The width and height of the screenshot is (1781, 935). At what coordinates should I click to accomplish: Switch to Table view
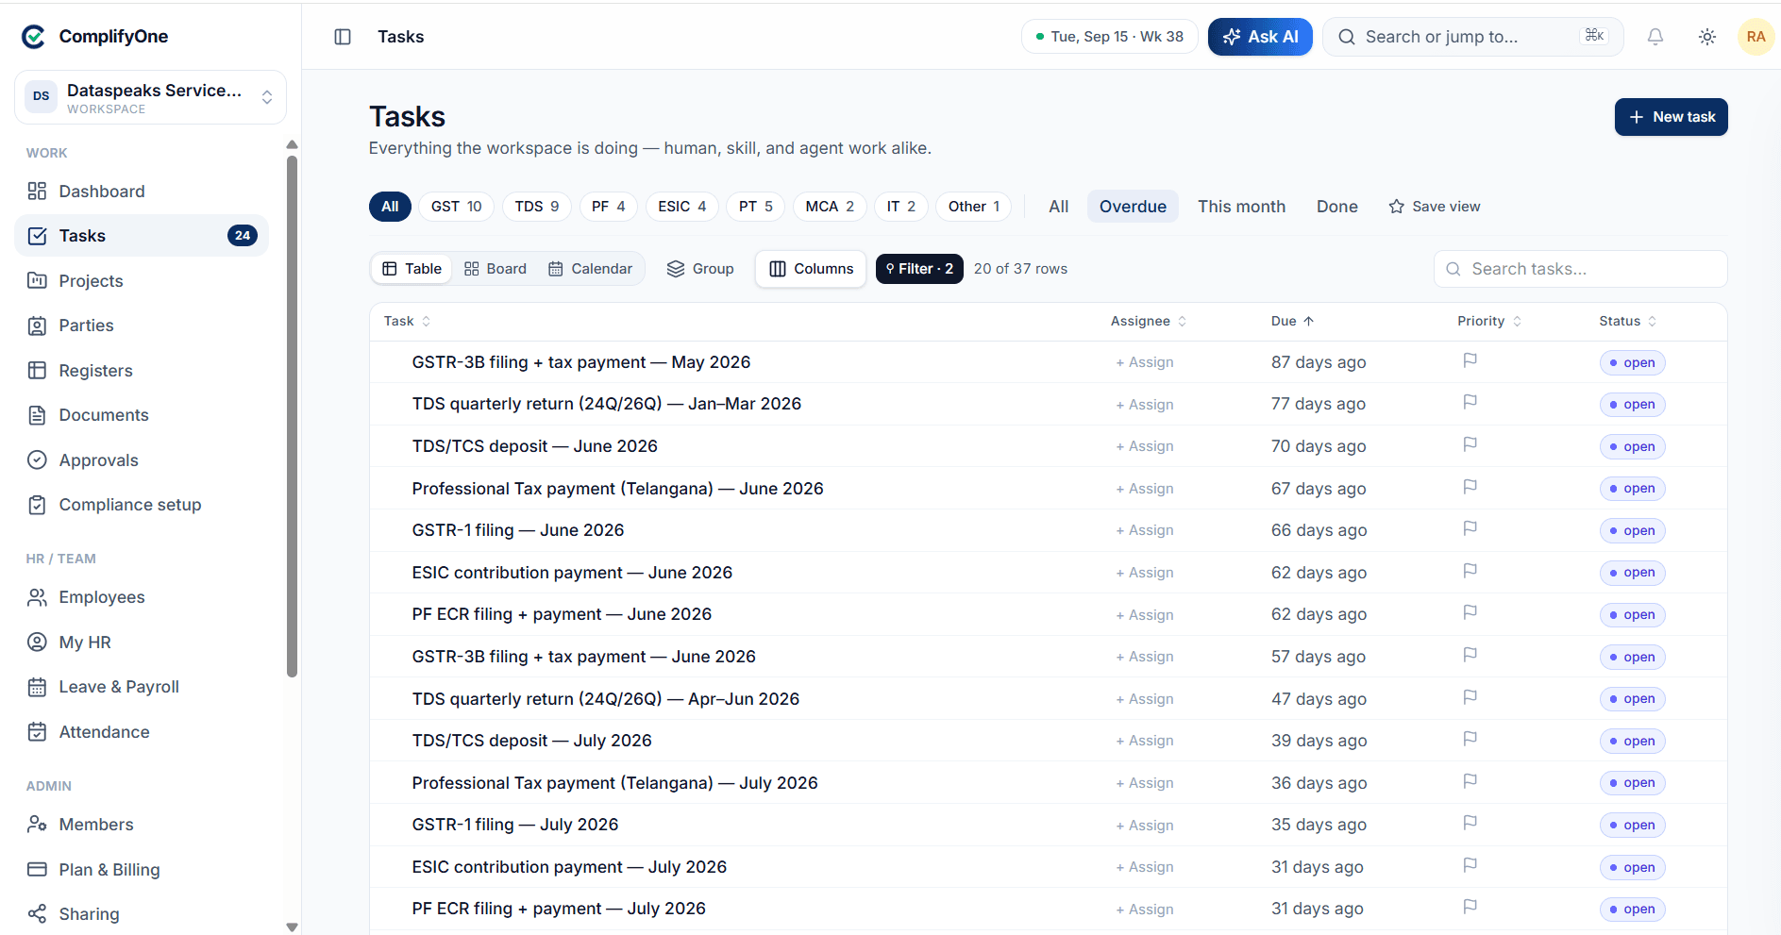click(x=412, y=269)
